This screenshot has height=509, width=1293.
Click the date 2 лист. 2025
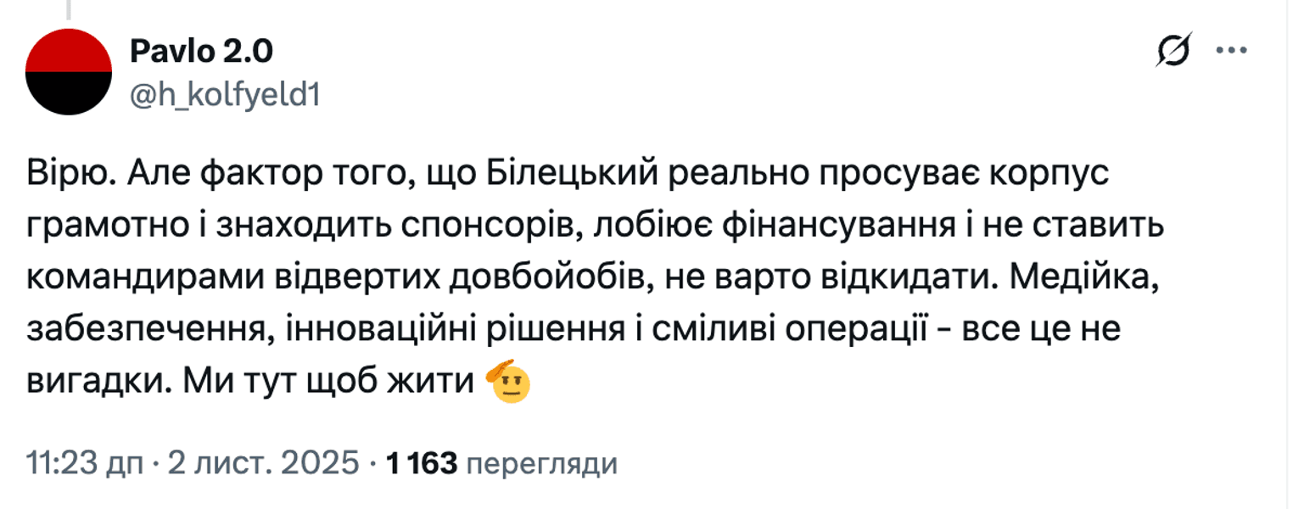(x=260, y=463)
